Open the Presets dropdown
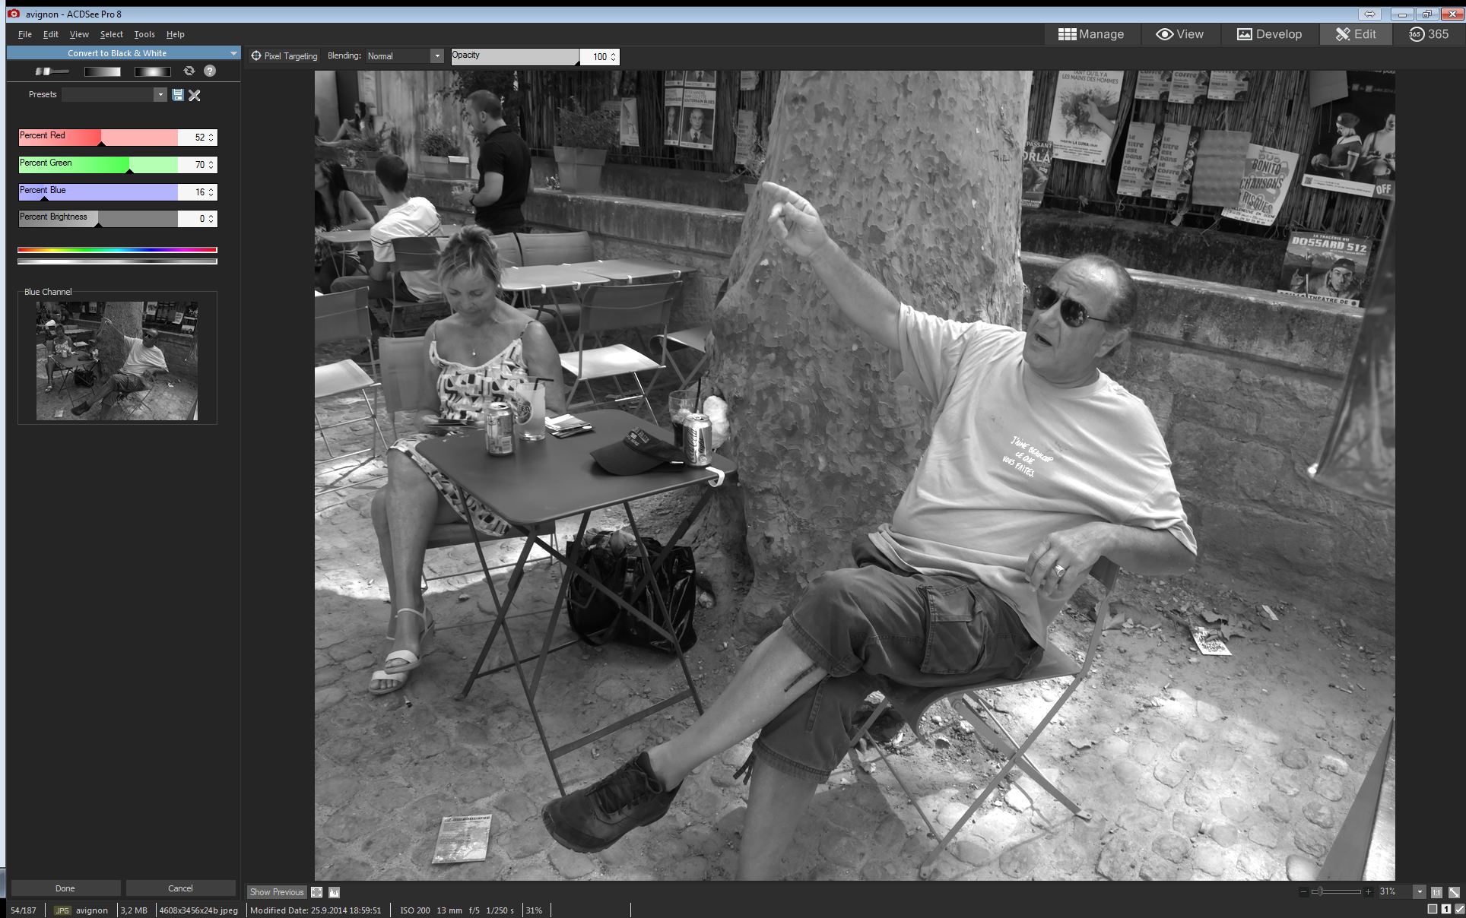Viewport: 1466px width, 918px height. point(160,95)
